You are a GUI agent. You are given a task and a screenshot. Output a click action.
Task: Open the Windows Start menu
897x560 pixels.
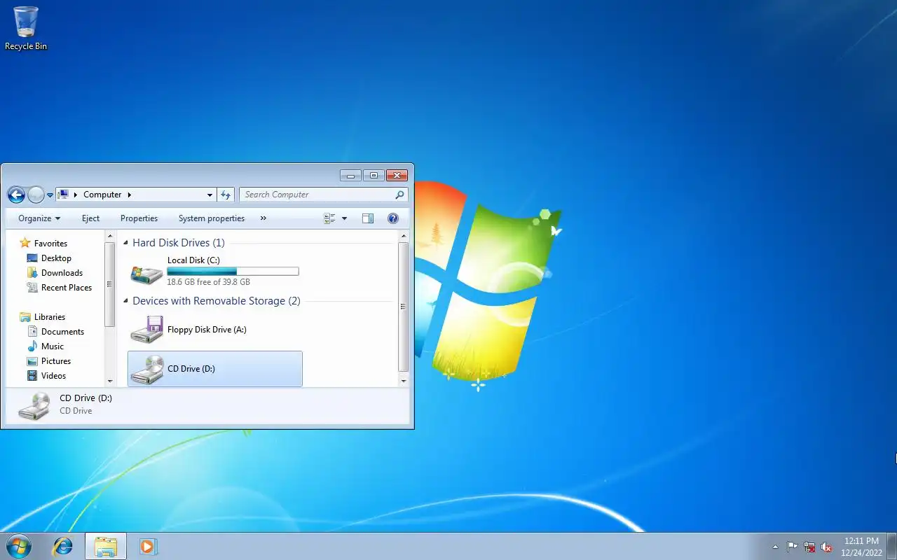18,546
